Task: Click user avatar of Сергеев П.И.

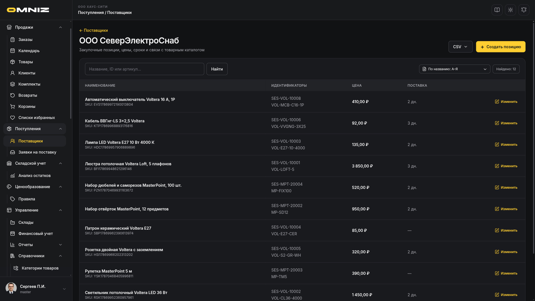Action: (11, 288)
